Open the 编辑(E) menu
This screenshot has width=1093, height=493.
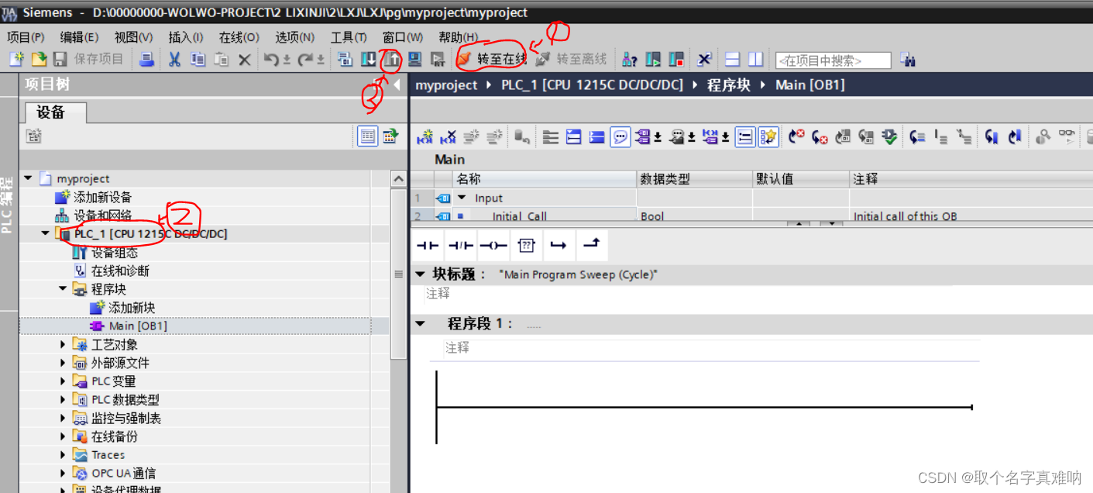pyautogui.click(x=79, y=37)
